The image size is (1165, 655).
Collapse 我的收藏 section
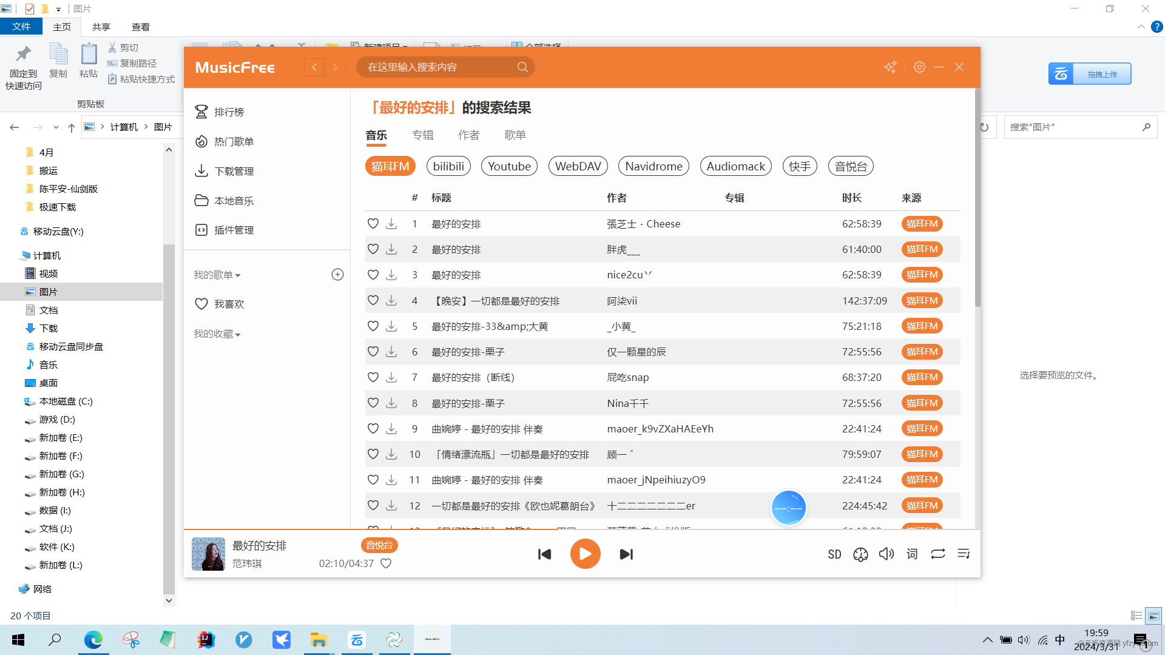coord(217,334)
